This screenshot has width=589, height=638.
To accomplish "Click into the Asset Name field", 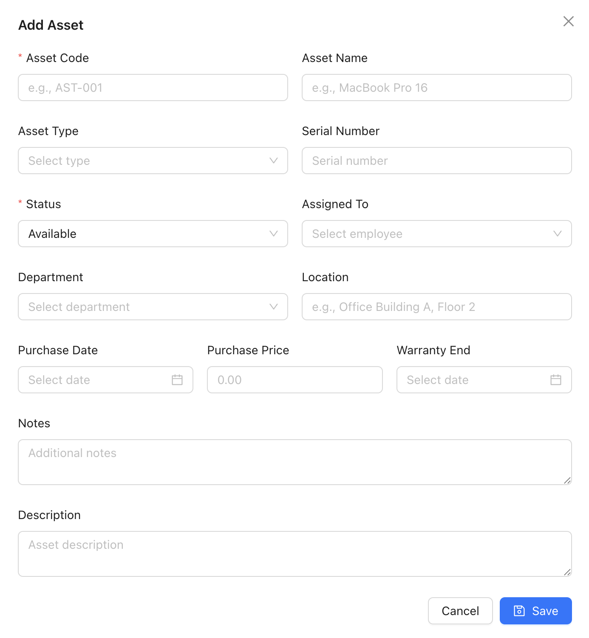I will (x=436, y=88).
